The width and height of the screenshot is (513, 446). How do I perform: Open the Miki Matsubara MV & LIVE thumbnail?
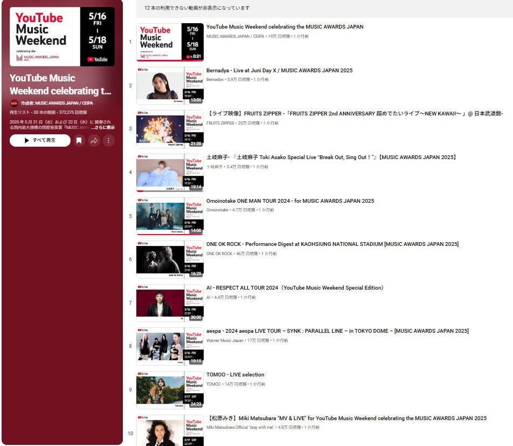coord(170,430)
